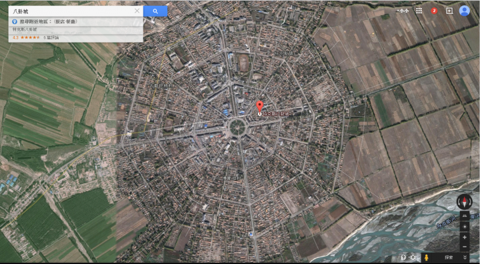This screenshot has width=480, height=264.
Task: Reset map orientation with the compass
Action: pos(465,202)
